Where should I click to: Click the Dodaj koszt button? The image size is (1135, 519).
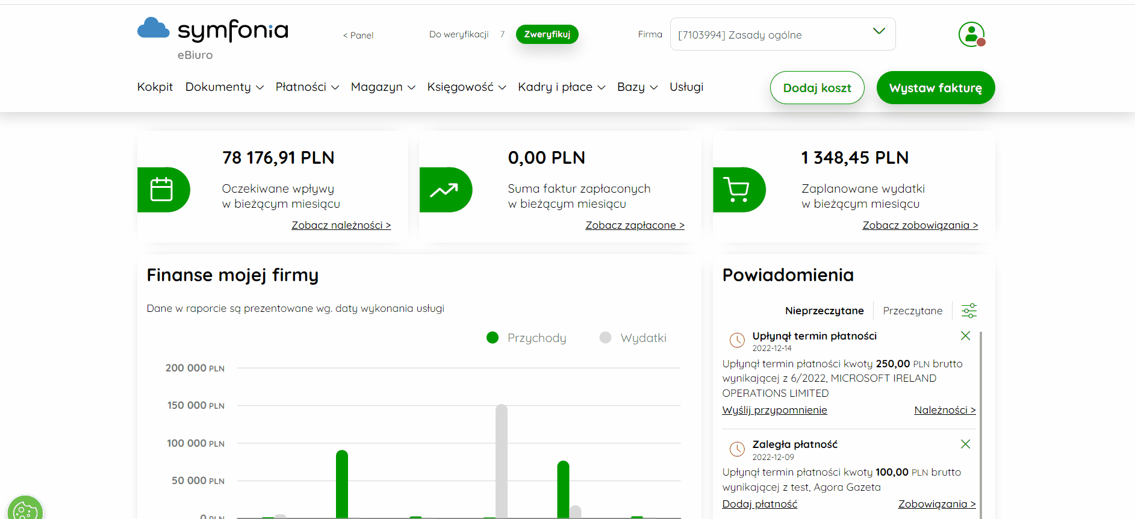[x=817, y=88]
